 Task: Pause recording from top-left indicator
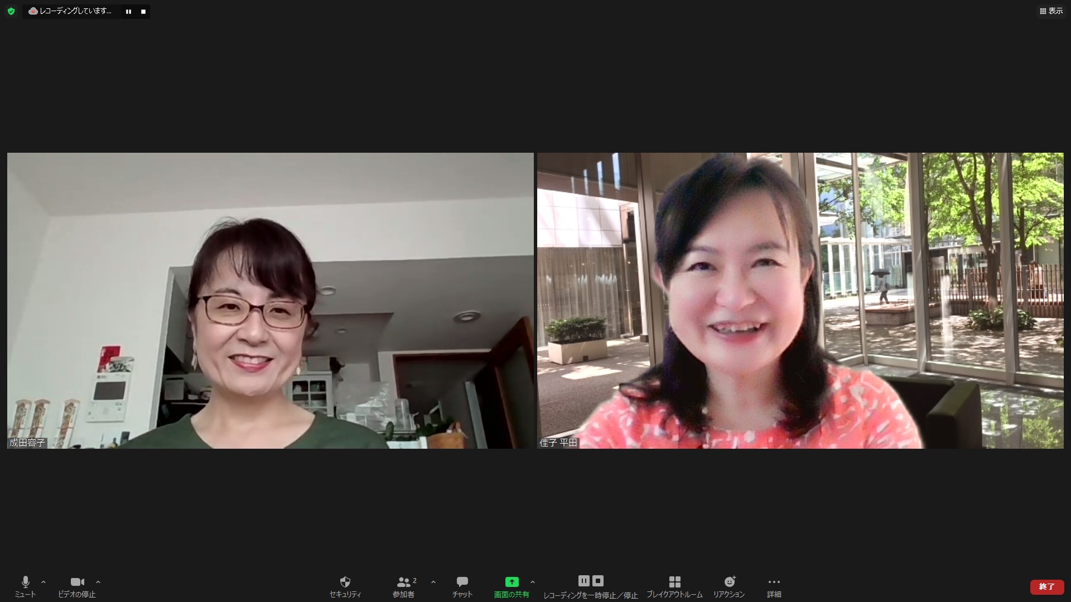[x=128, y=11]
